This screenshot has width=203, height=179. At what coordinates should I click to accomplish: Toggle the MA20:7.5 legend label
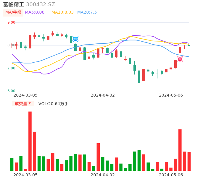click(87, 12)
